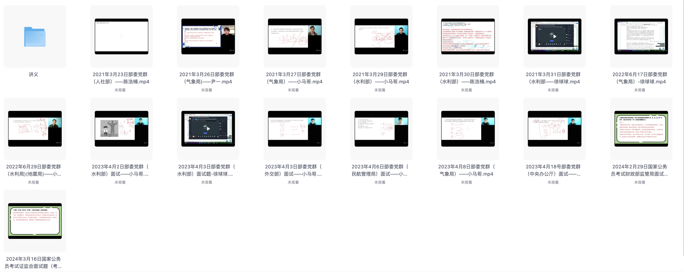Open the 讲义 folder icon

[x=35, y=37]
